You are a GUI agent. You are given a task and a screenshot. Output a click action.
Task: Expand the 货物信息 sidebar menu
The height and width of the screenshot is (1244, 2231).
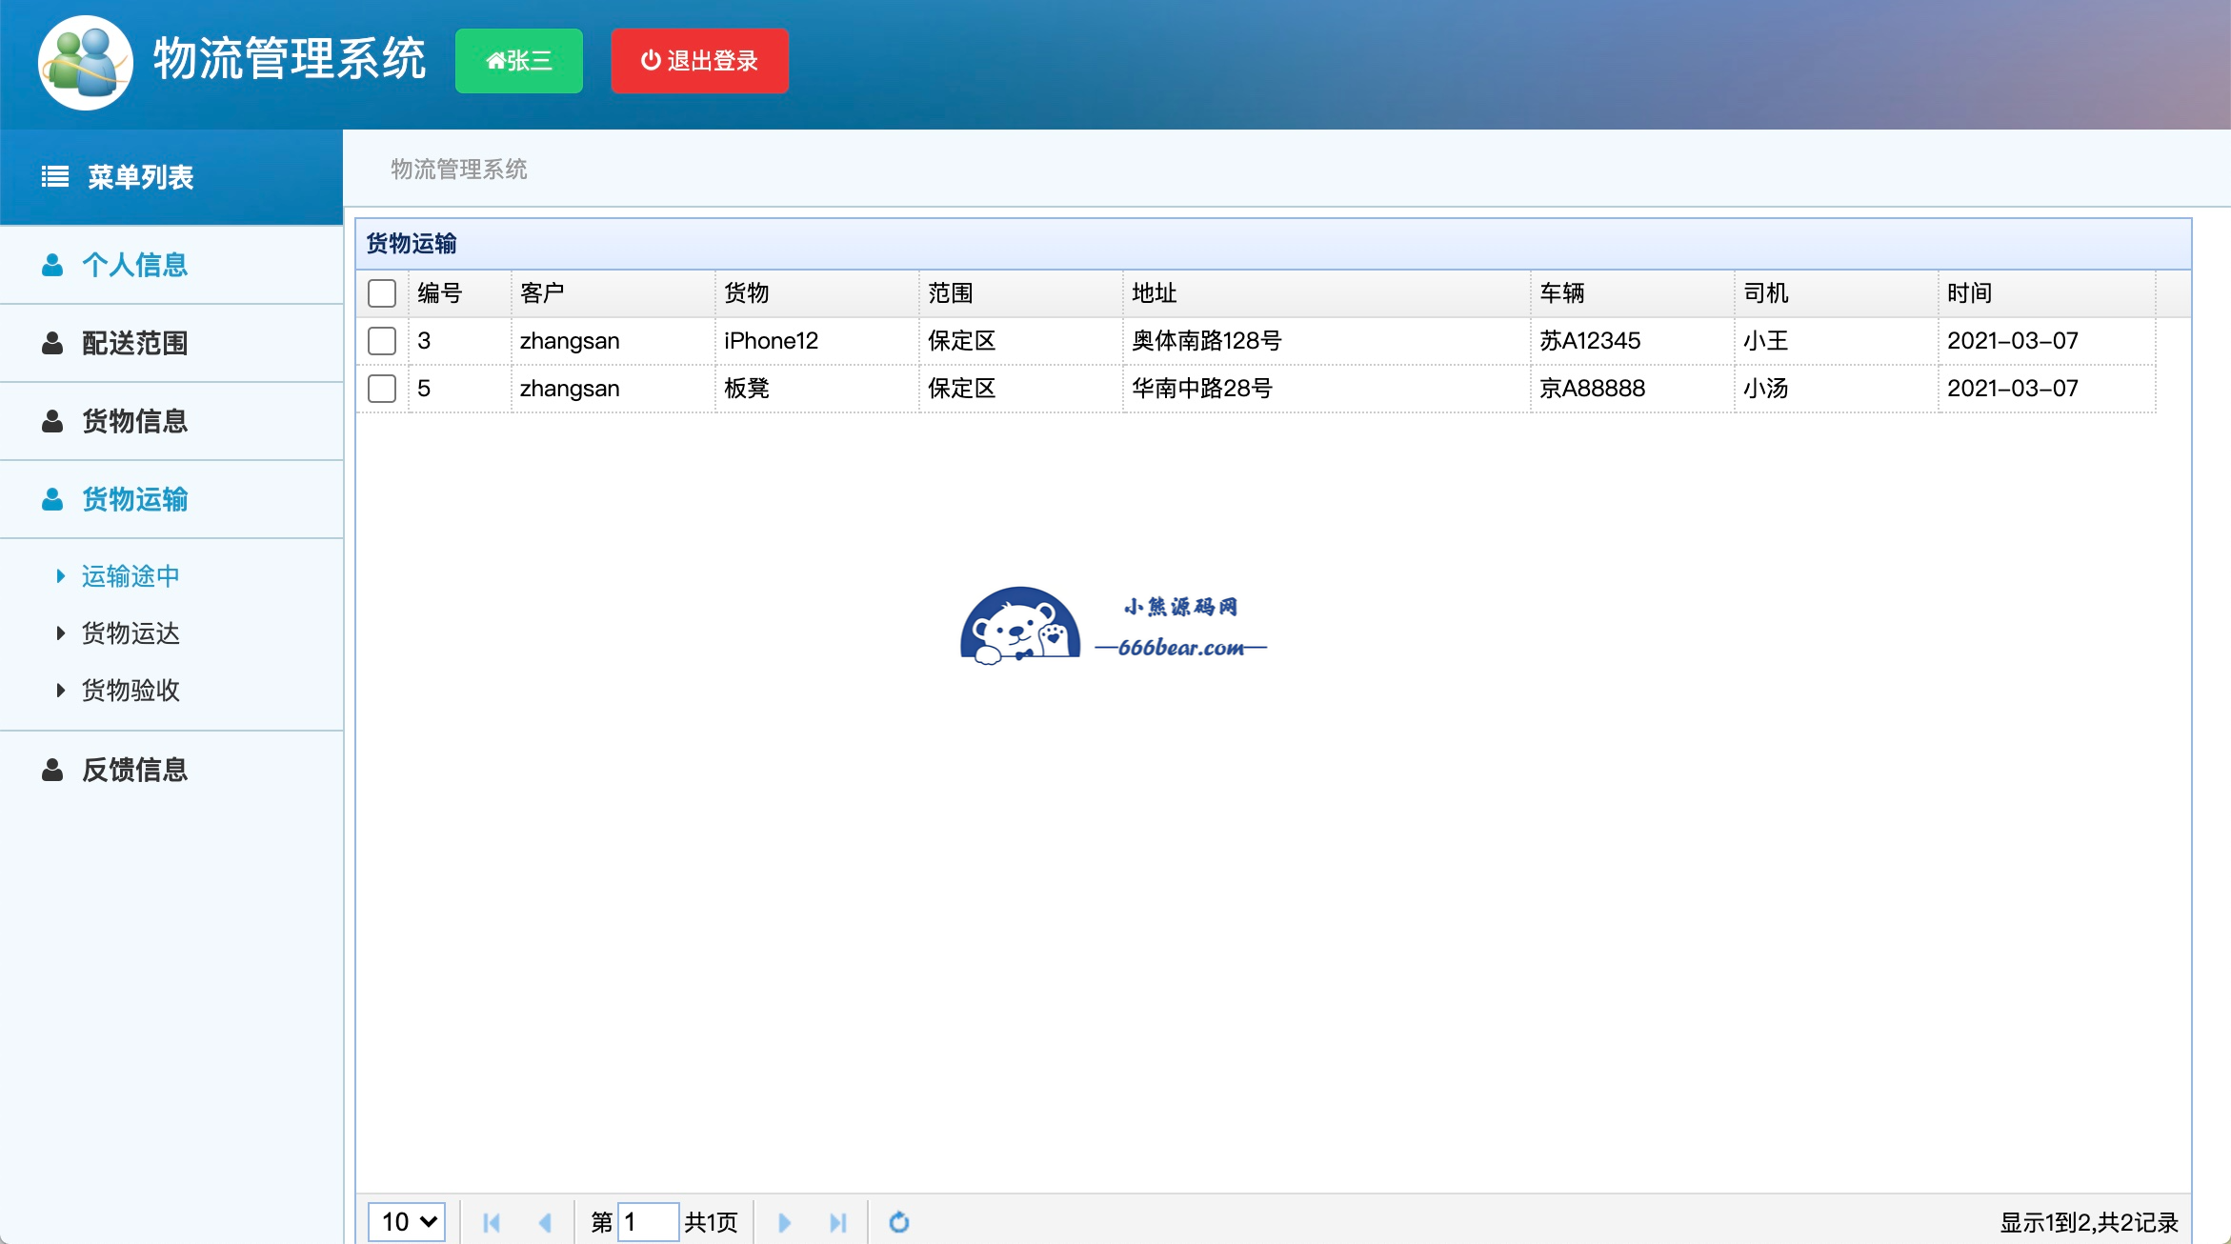click(x=134, y=421)
